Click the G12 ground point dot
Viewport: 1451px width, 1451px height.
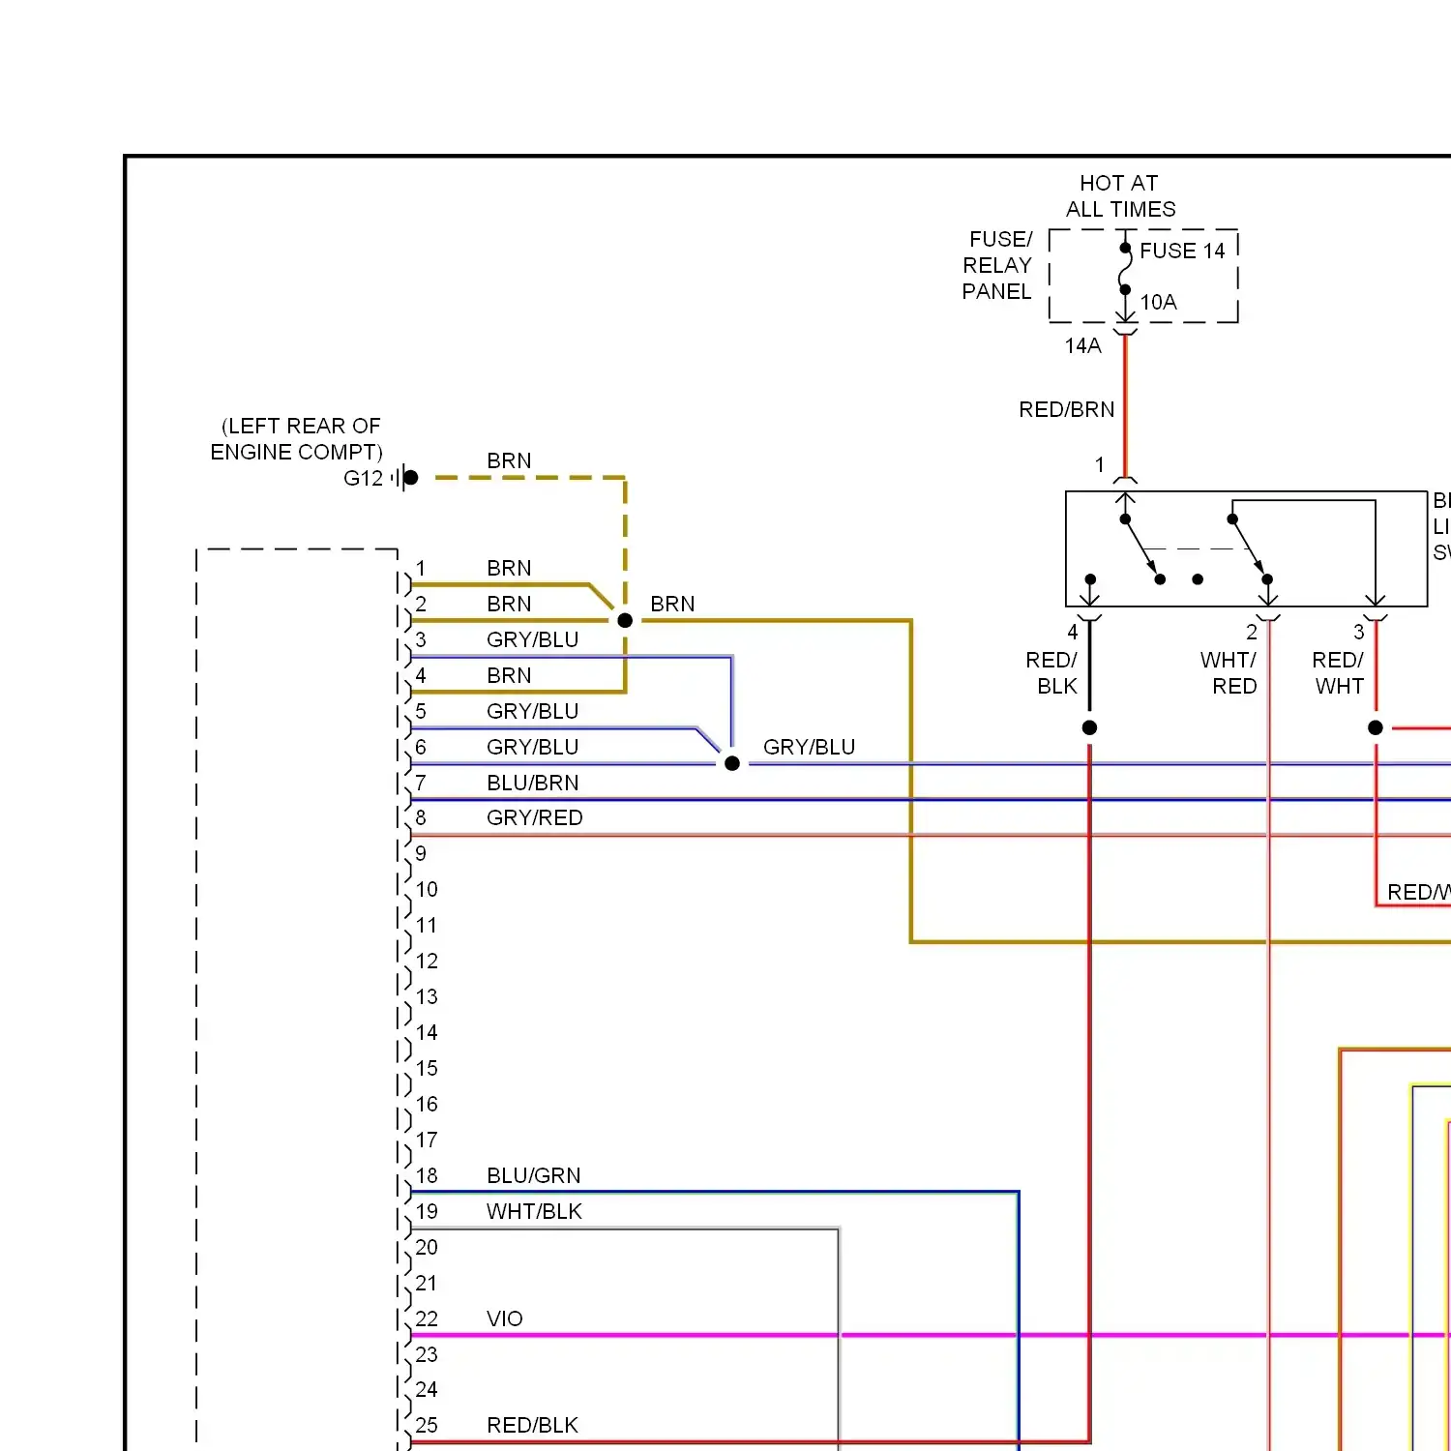click(410, 478)
